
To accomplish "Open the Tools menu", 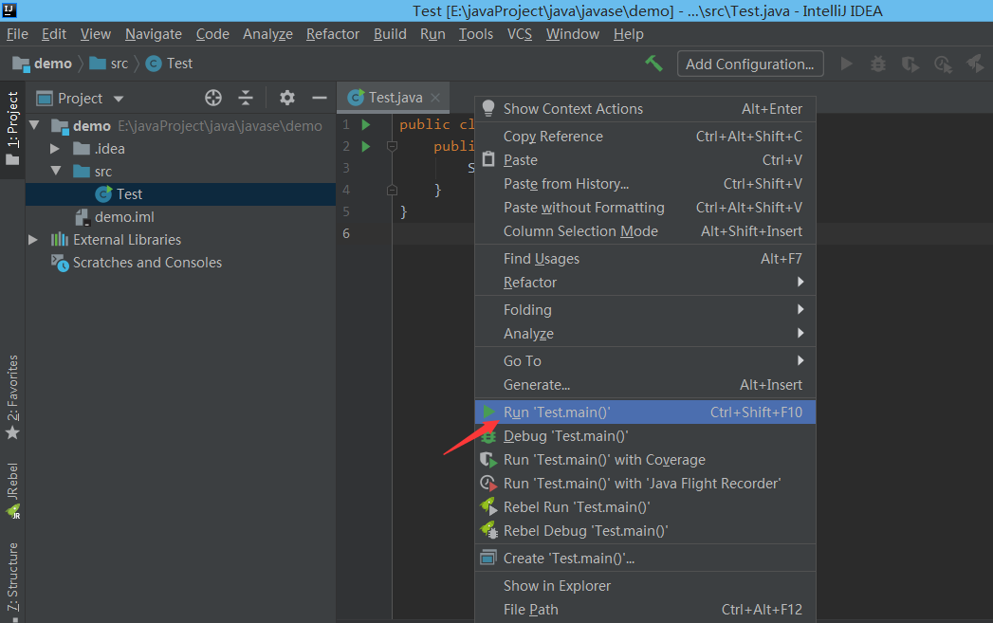I will tap(475, 34).
